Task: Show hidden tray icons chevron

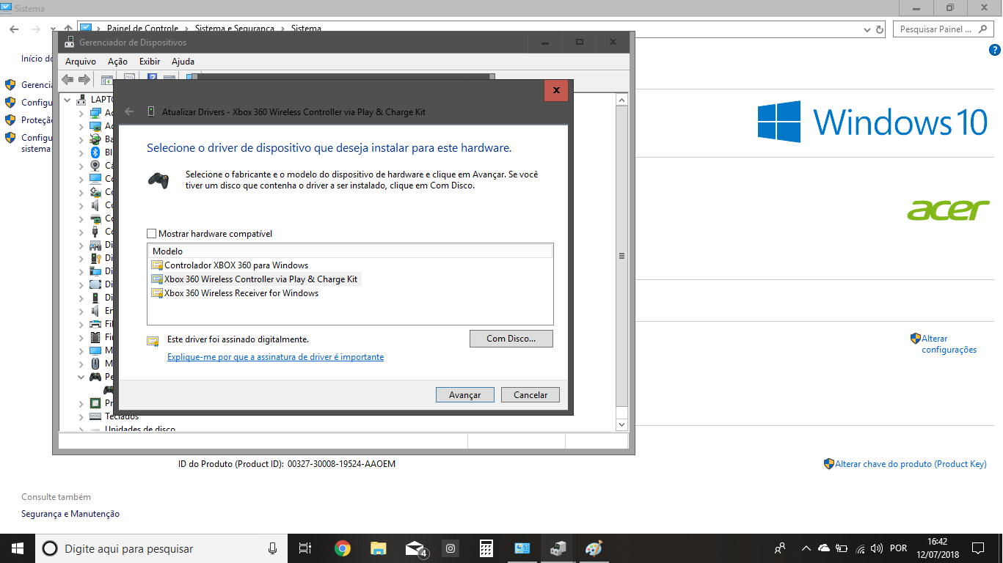Action: coord(806,548)
